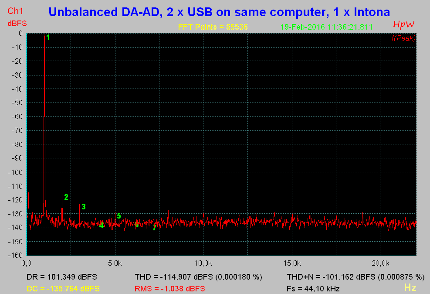
Task: Click the yellow DC = -135.764 dBFS readout
Action: click(63, 289)
